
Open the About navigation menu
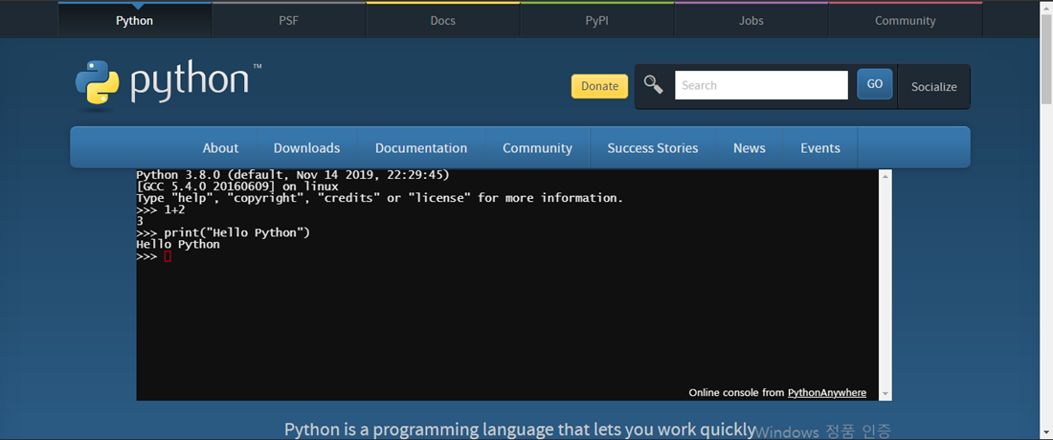tap(220, 147)
